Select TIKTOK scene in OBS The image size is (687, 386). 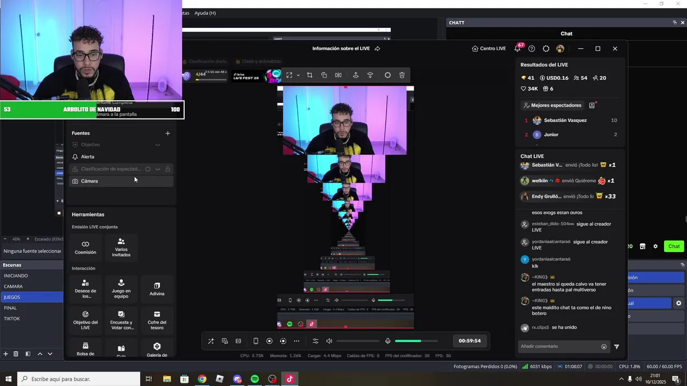coord(32,318)
